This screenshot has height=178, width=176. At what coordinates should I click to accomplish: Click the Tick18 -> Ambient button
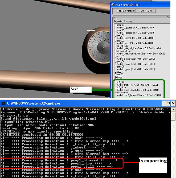[126, 11]
